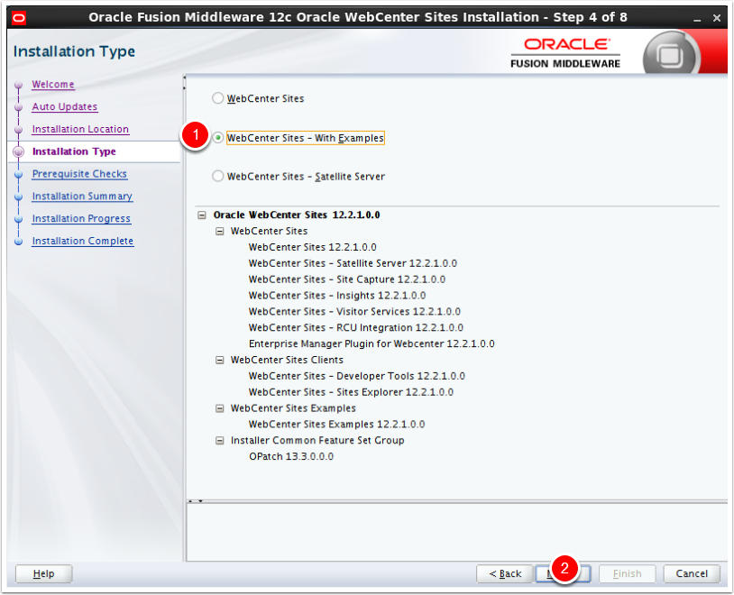Open the Installation Location step

[80, 129]
